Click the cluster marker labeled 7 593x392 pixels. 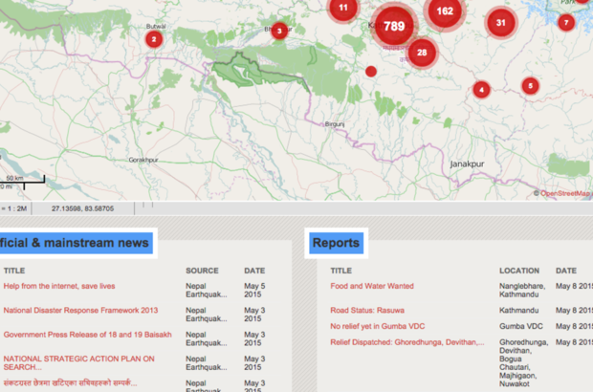566,22
